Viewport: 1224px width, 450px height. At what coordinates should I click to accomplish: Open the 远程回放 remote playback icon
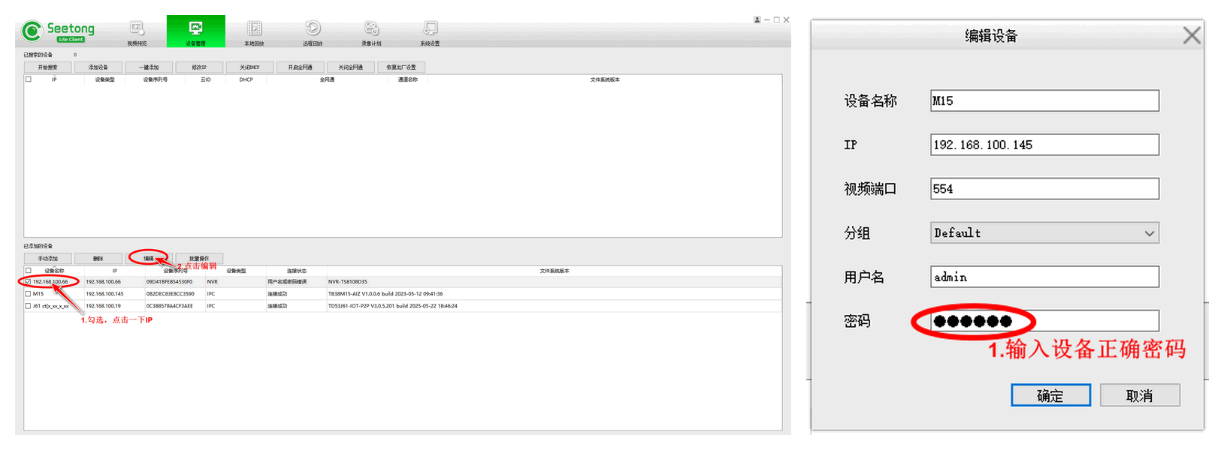click(x=313, y=31)
